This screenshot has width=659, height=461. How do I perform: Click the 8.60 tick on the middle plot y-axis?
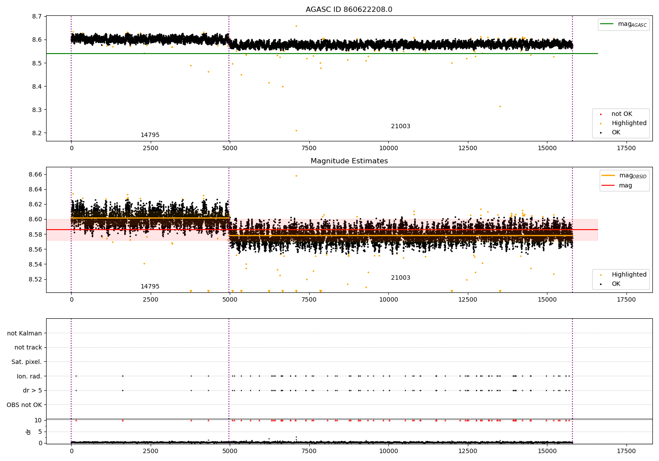35,220
